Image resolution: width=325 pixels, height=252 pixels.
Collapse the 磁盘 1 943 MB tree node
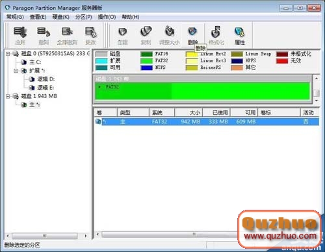[x=8, y=96]
